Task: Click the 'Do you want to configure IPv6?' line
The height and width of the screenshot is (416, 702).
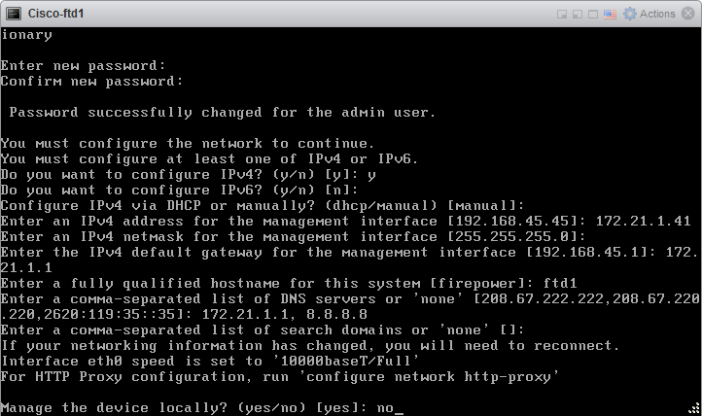Action: pos(179,191)
